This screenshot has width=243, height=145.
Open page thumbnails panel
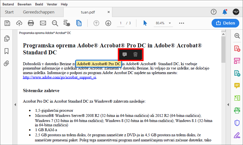point(7,38)
